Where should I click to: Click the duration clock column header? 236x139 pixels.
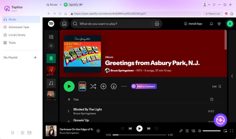212,99
